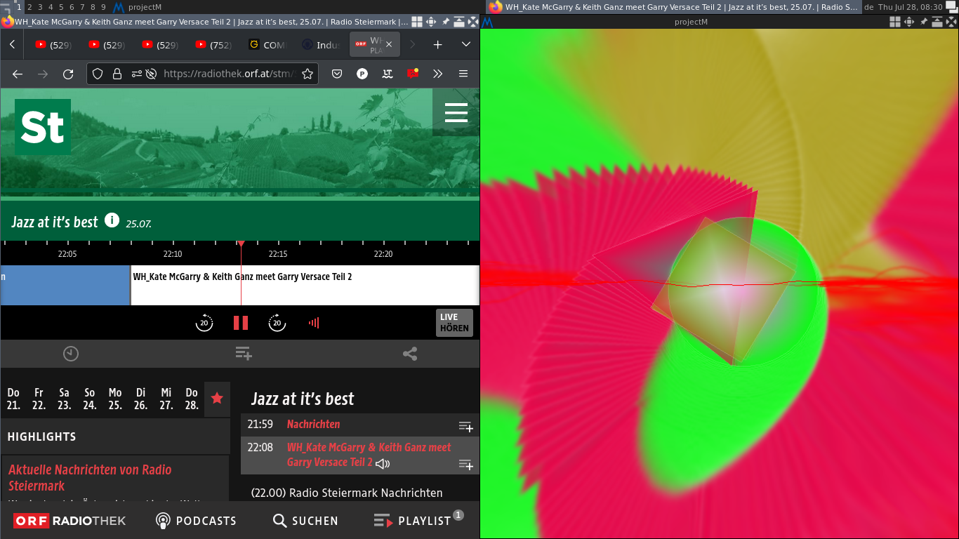
Task: Click the red playhead position marker
Action: [241, 244]
